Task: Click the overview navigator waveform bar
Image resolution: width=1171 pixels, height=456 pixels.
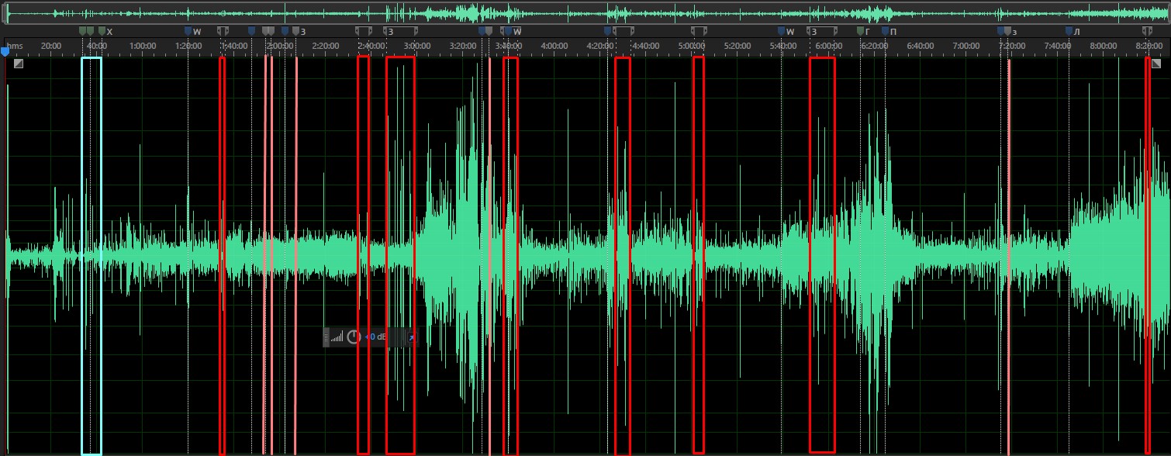Action: 585,12
